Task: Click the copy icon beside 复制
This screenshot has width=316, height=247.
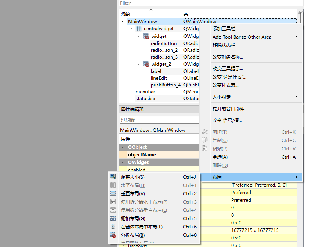Action: [204, 140]
